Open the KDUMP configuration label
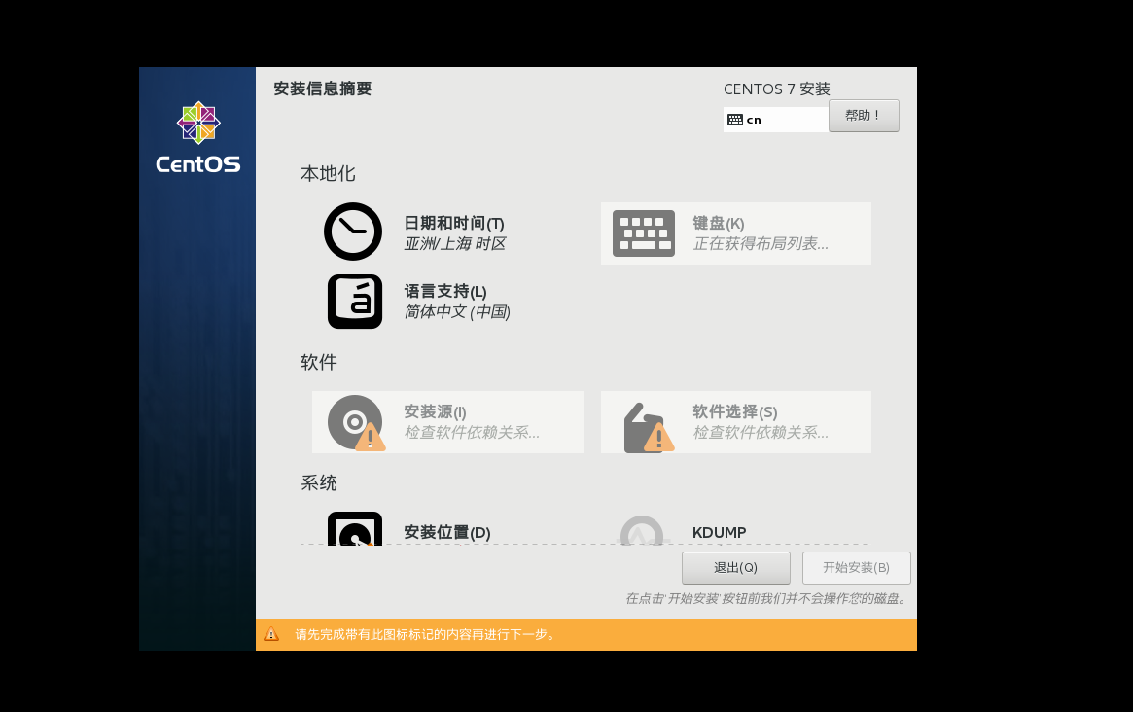 [720, 532]
